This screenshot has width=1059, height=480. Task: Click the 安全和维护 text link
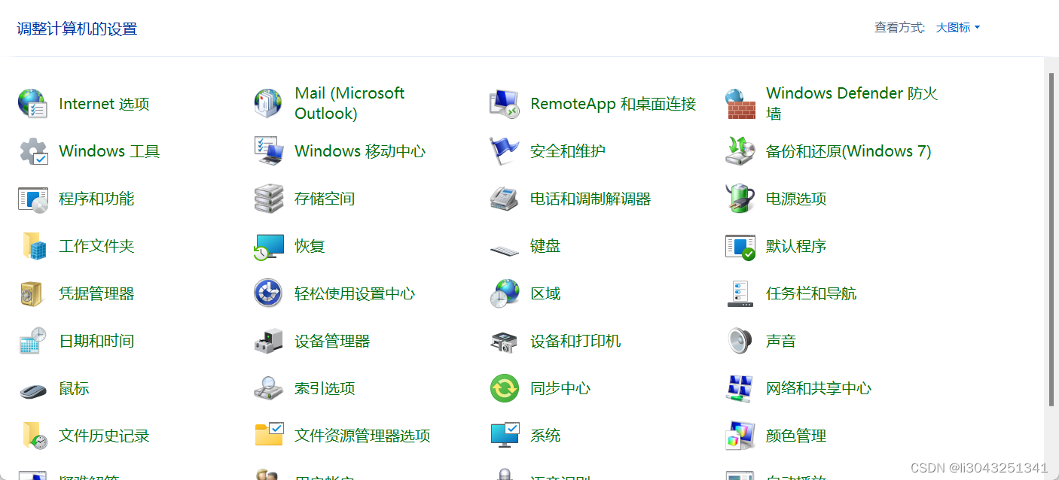pos(568,151)
